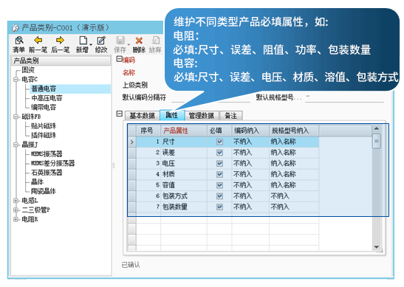404x287 pixels.
Task: Toggle 必填 checkbox for 包装数量 row
Action: pyautogui.click(x=219, y=207)
